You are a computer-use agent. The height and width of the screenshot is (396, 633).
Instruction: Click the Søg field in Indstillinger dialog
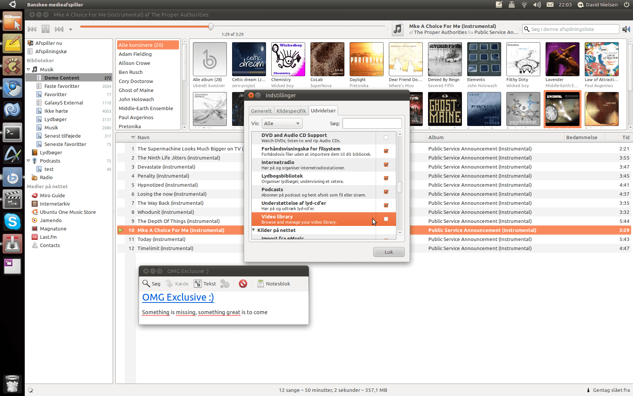pos(372,123)
